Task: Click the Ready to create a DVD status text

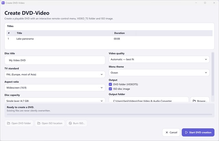Action: coord(21,107)
